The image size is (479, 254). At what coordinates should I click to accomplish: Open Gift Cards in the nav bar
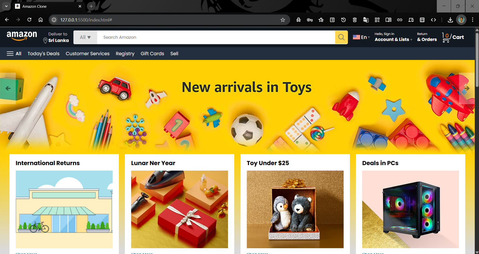pyautogui.click(x=152, y=53)
